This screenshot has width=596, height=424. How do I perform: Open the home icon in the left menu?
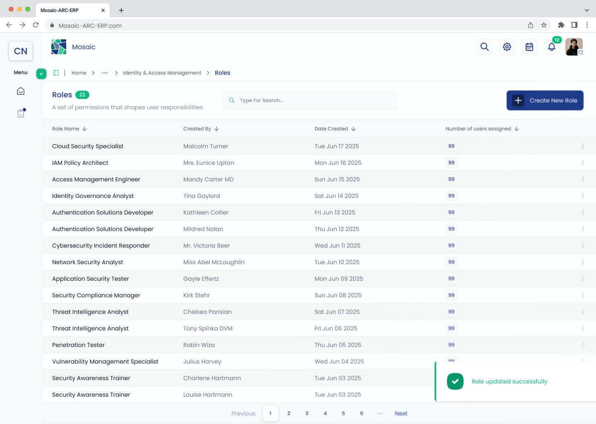point(21,91)
